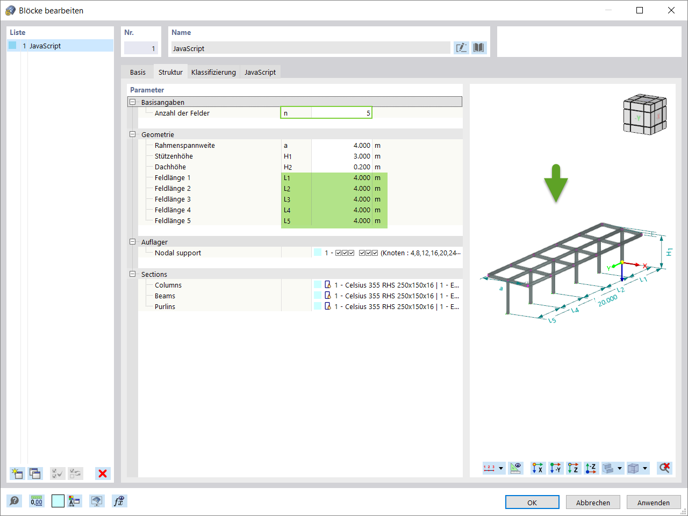Image resolution: width=688 pixels, height=516 pixels.
Task: Open the solid render mode dropdown arrow
Action: [620, 468]
